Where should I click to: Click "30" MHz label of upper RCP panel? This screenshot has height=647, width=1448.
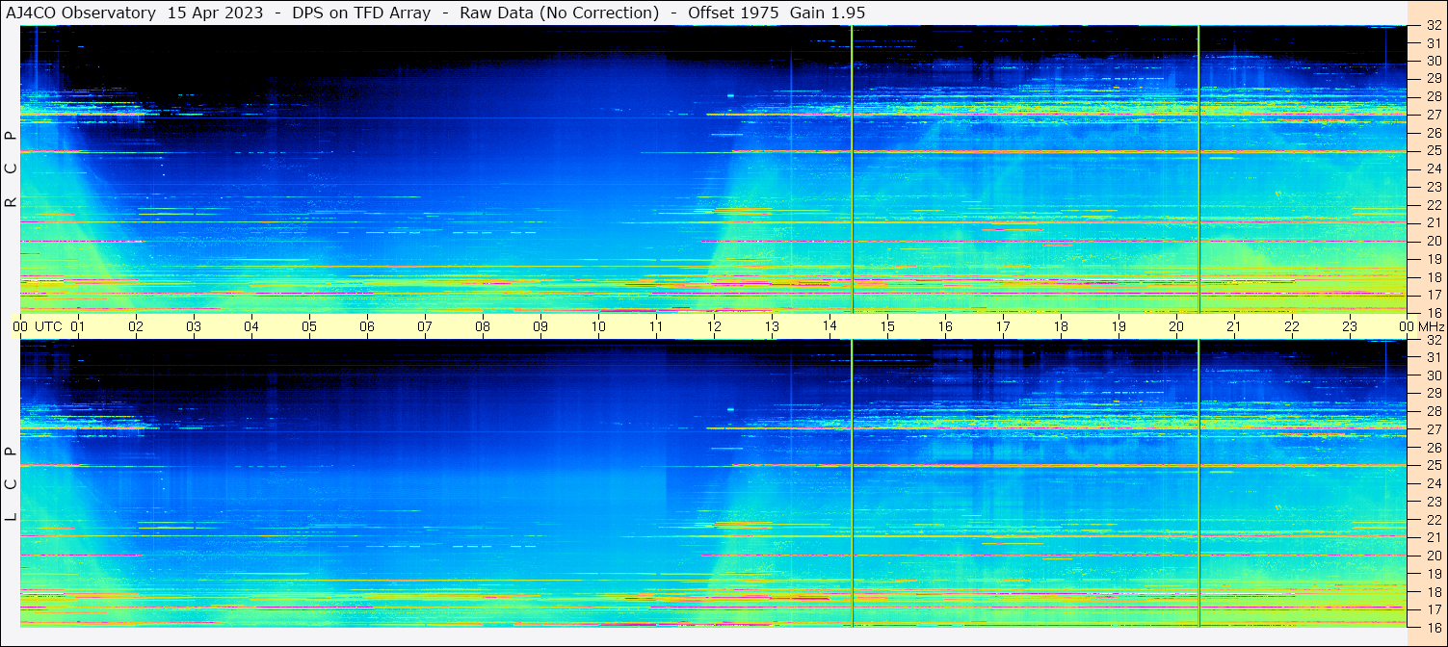point(1433,61)
